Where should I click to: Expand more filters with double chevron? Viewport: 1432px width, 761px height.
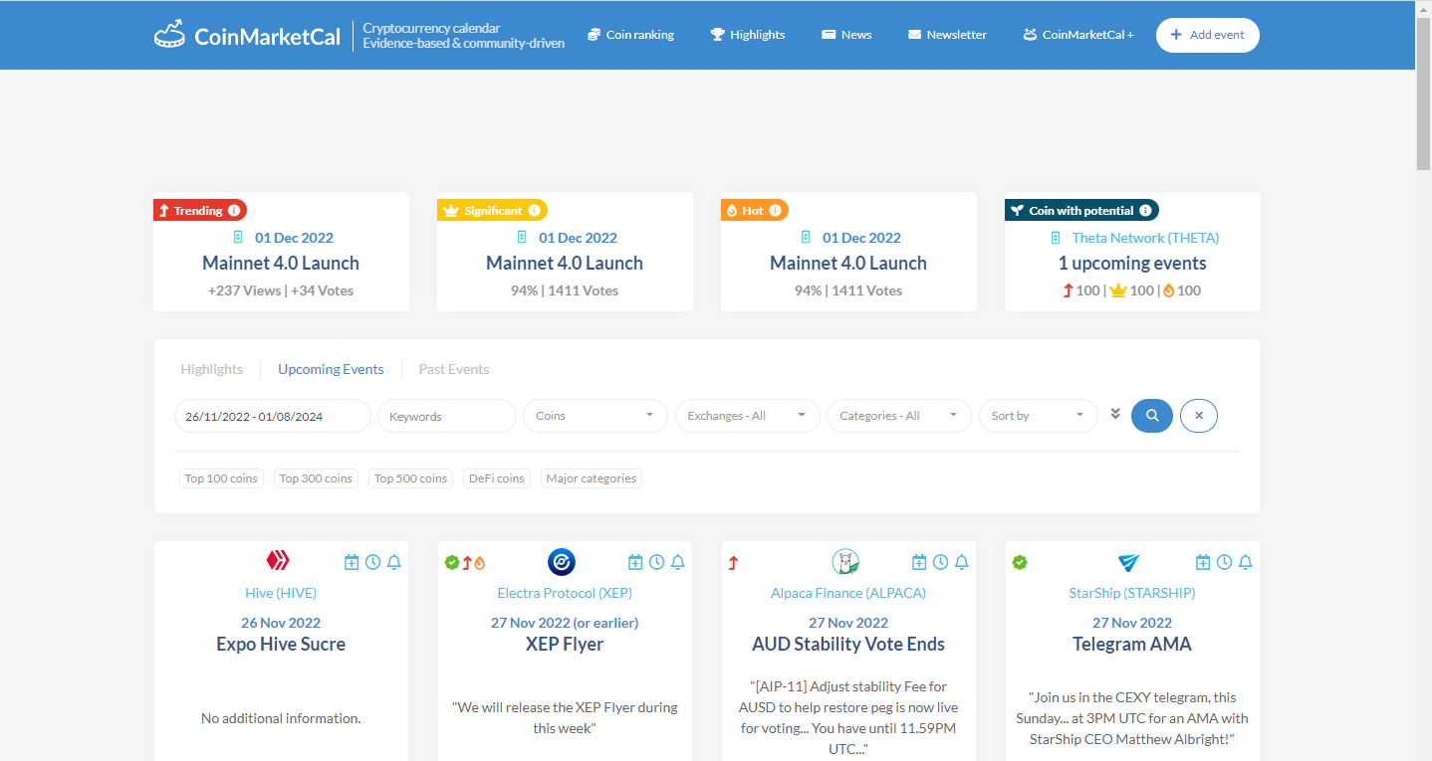click(x=1115, y=414)
